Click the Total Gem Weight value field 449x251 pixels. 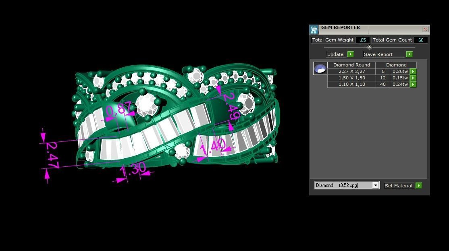pyautogui.click(x=363, y=40)
